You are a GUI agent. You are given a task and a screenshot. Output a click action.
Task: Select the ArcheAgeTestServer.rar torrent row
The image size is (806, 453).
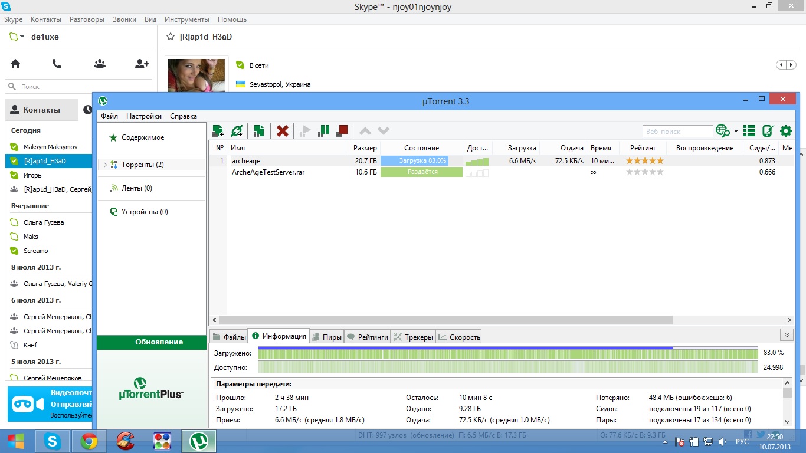502,172
